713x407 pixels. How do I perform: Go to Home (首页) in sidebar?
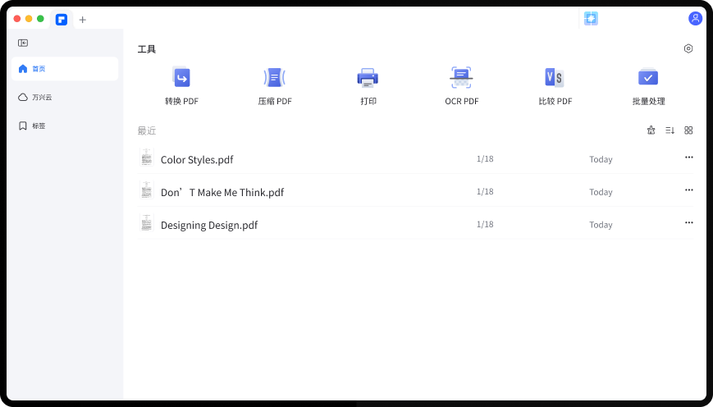[x=65, y=69]
